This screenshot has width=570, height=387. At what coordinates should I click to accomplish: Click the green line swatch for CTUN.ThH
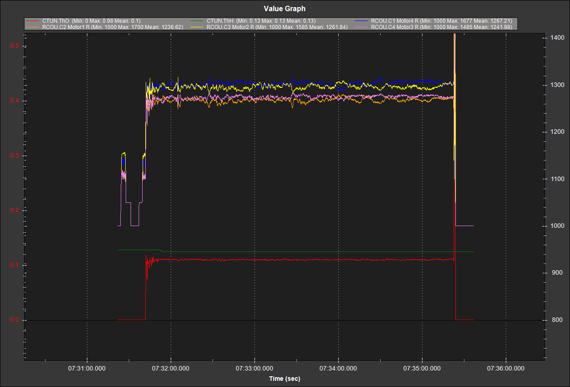pos(197,21)
